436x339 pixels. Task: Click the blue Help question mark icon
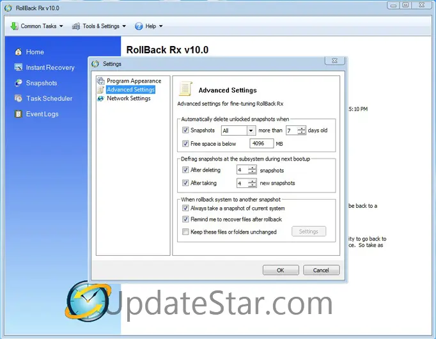tap(139, 26)
